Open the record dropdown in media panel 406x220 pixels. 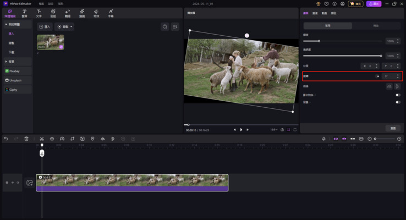click(x=64, y=26)
